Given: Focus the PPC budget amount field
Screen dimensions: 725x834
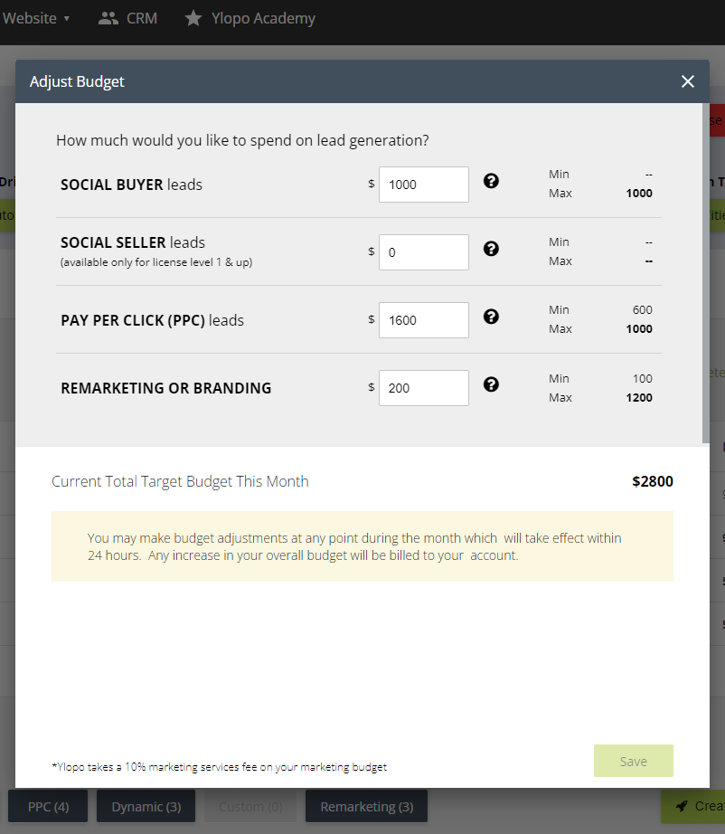Looking at the screenshot, I should pos(423,320).
